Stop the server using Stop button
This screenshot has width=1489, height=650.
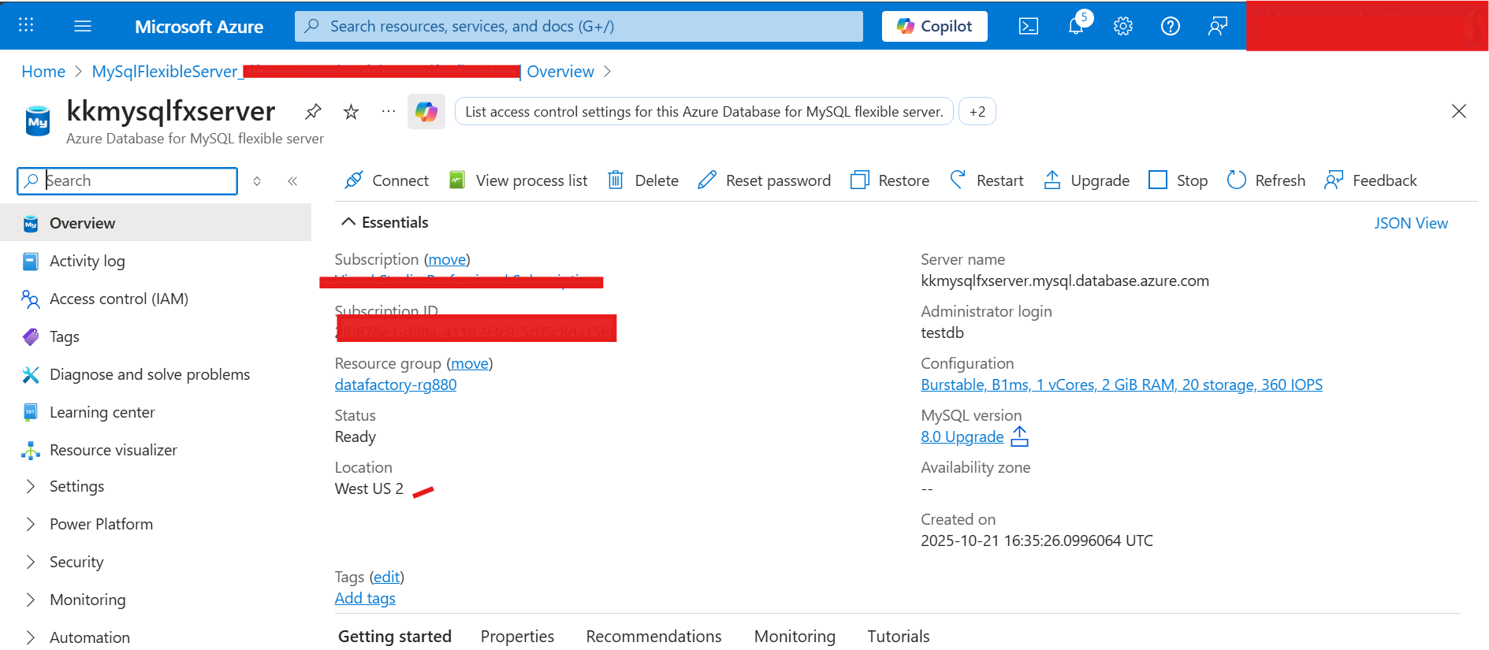[x=1178, y=180]
